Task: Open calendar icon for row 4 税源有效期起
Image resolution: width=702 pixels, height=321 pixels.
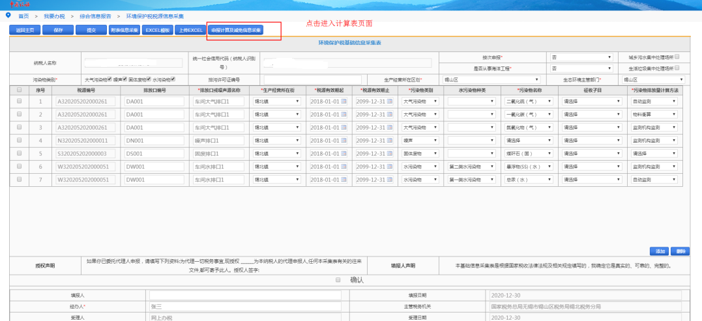Action: [x=344, y=140]
